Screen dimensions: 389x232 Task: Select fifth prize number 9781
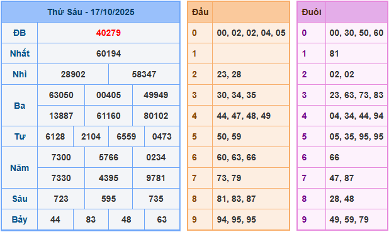(156, 178)
